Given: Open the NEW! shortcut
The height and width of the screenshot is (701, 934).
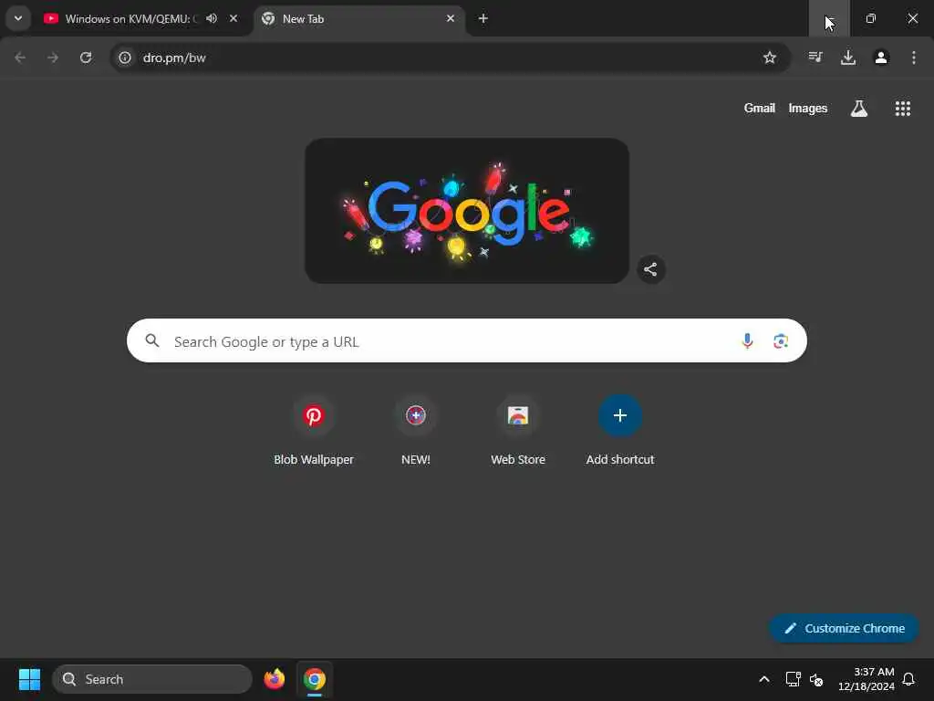Looking at the screenshot, I should [x=416, y=431].
